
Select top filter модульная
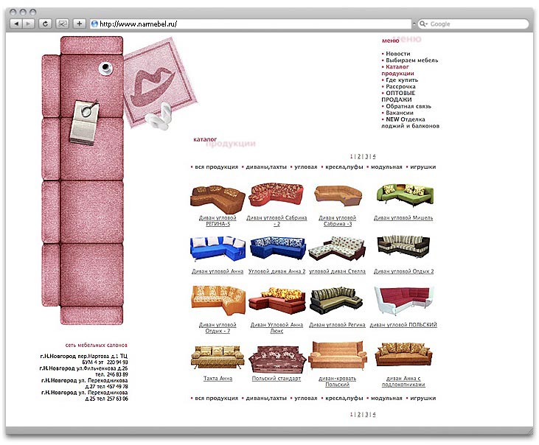(386, 167)
